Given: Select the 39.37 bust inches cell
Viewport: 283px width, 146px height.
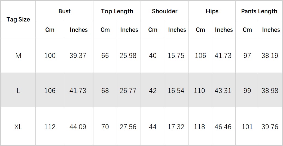Looking at the screenshot, I should pos(78,56).
